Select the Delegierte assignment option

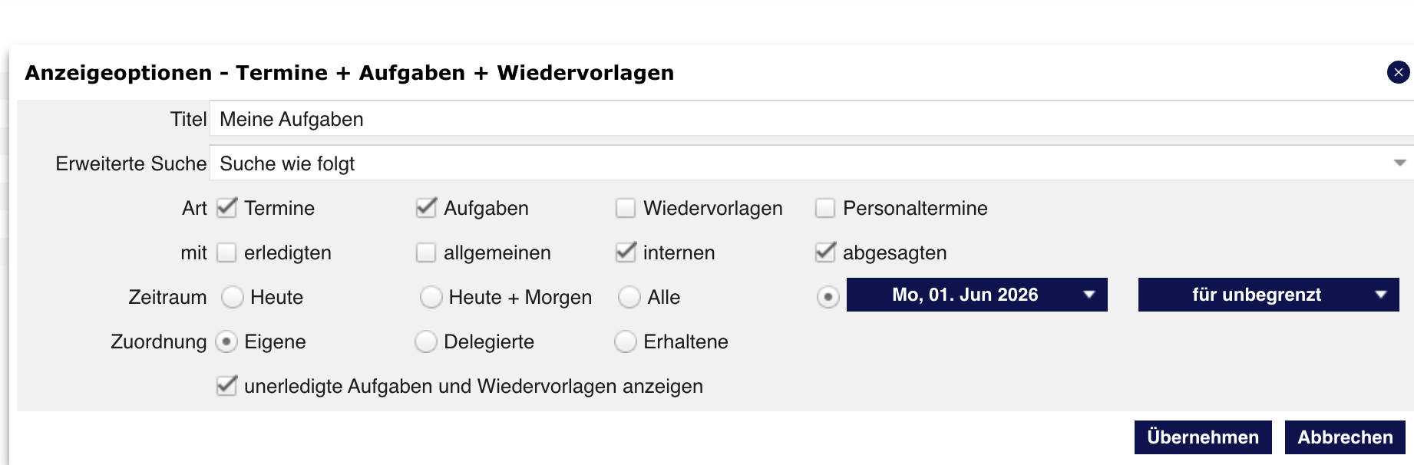pos(426,341)
